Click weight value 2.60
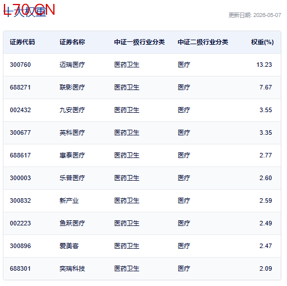This screenshot has width=287, height=286. pyautogui.click(x=265, y=178)
